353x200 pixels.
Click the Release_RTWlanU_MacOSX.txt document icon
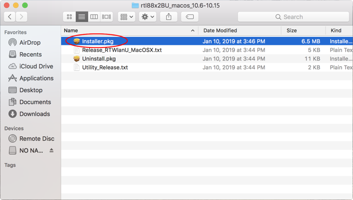[77, 50]
